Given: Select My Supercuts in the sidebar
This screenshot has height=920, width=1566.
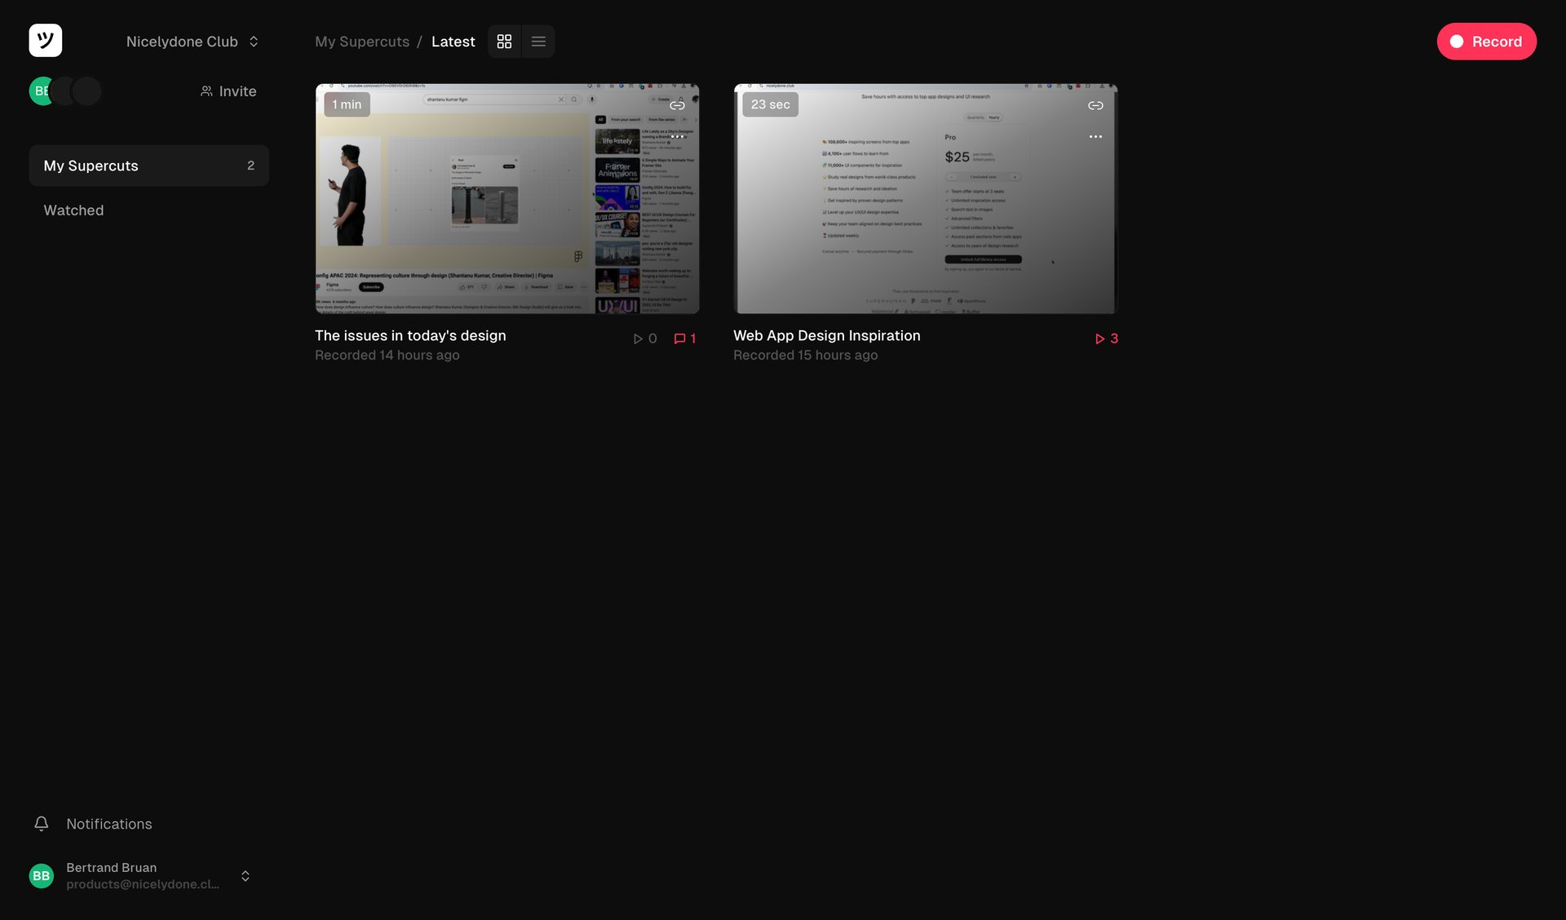Looking at the screenshot, I should tap(91, 166).
